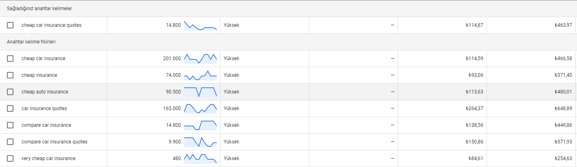Click the ₺150,86 bid amount
The image size is (577, 167).
[474, 142]
